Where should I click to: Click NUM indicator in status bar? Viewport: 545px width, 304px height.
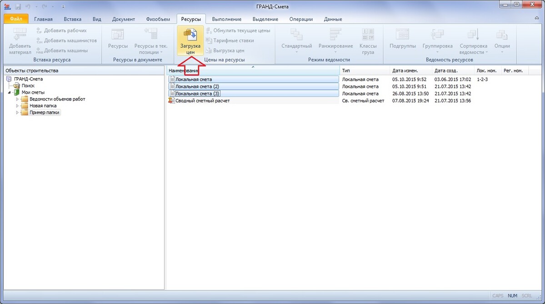point(512,296)
